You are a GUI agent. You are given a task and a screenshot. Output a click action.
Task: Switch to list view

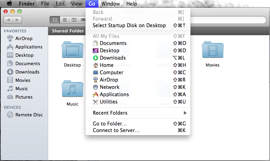[x=65, y=20]
